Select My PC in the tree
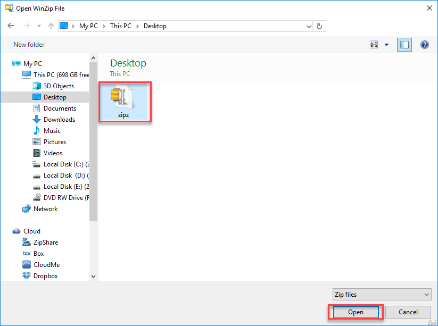Image resolution: width=438 pixels, height=326 pixels. click(x=32, y=64)
